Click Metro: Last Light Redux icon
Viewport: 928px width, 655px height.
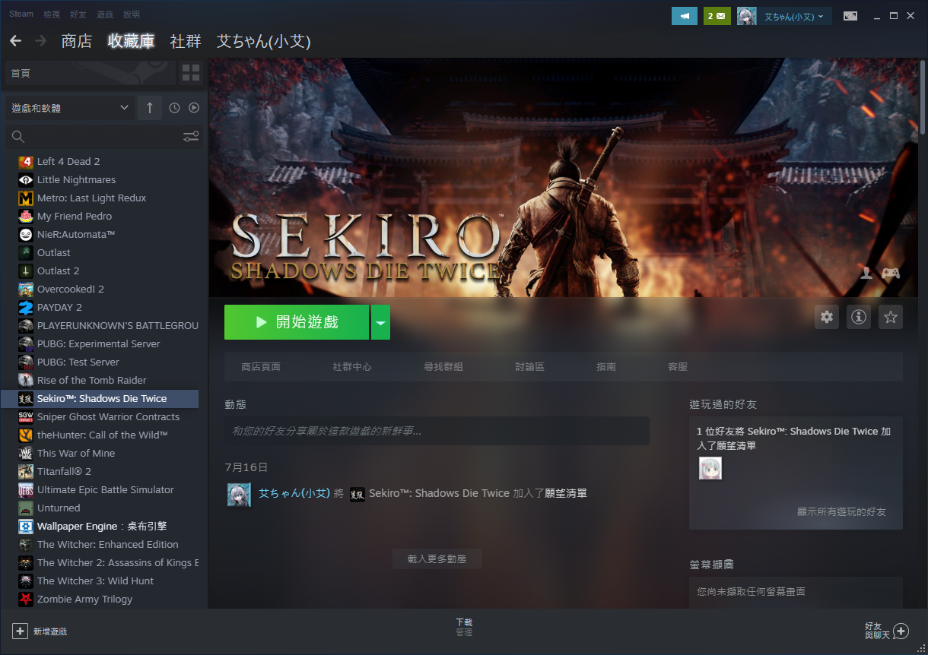tap(26, 198)
